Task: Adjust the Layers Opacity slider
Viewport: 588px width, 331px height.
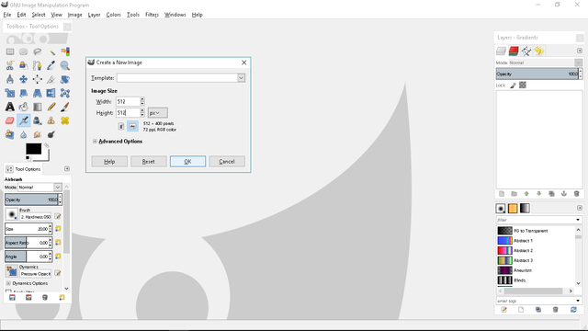Action: coord(537,74)
